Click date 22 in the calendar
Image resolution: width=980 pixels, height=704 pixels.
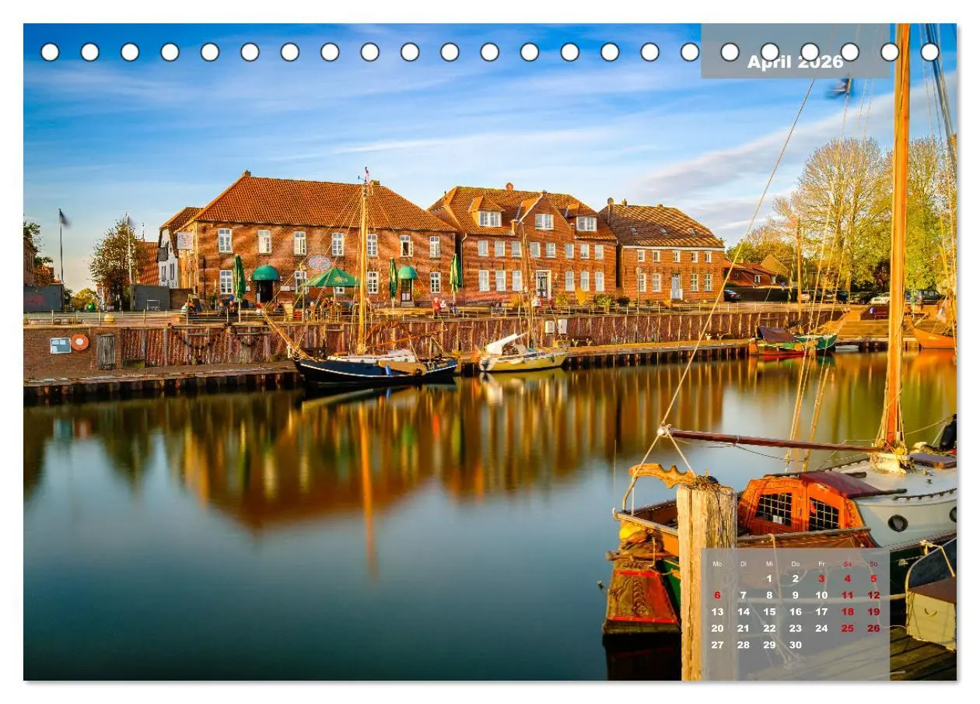769,629
